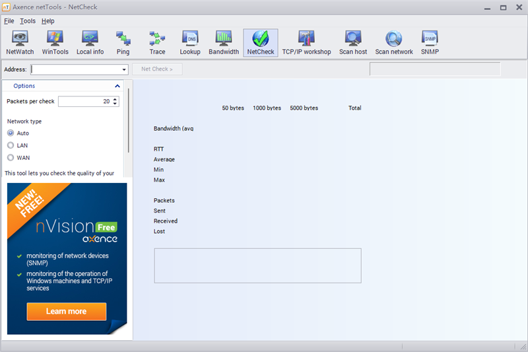Click the 'RTT' label
Image resolution: width=528 pixels, height=352 pixels.
point(158,149)
